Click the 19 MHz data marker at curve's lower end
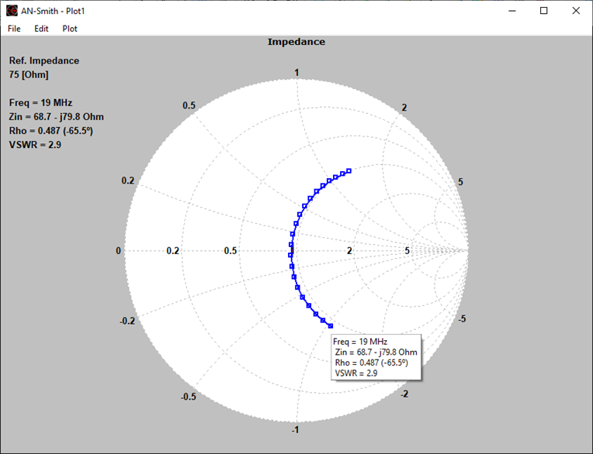Screen dimensions: 593x454 tap(331, 326)
